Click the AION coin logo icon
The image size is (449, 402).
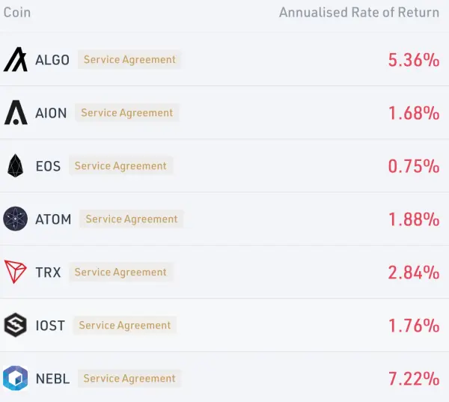click(x=16, y=112)
